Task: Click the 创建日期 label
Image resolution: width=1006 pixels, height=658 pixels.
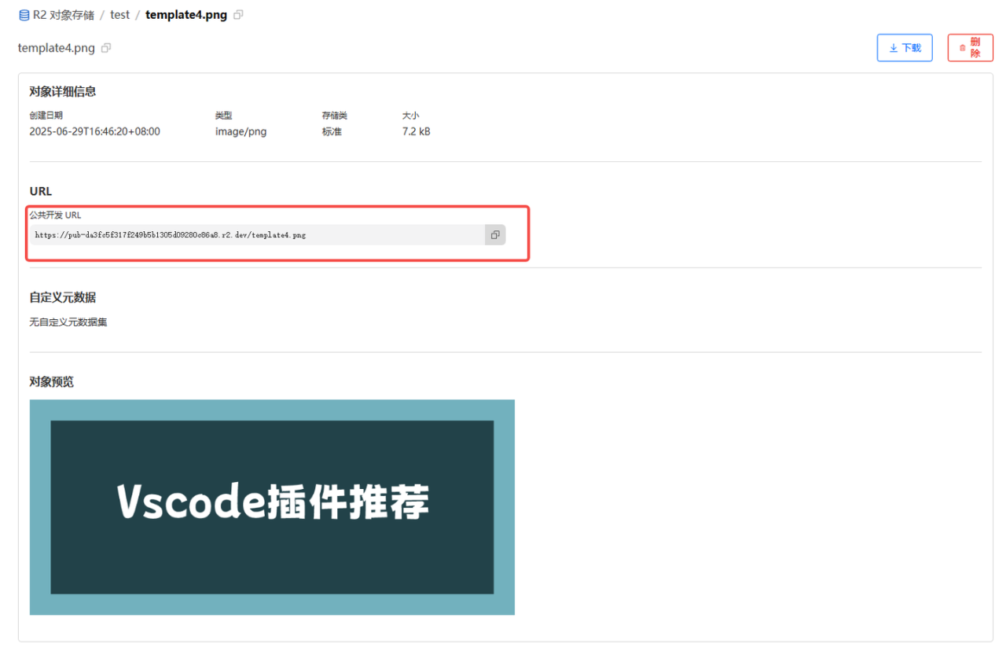Action: point(46,116)
